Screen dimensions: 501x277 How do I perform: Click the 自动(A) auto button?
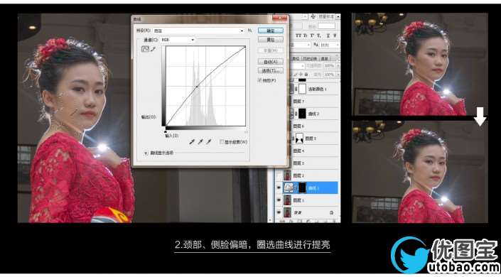pos(271,61)
